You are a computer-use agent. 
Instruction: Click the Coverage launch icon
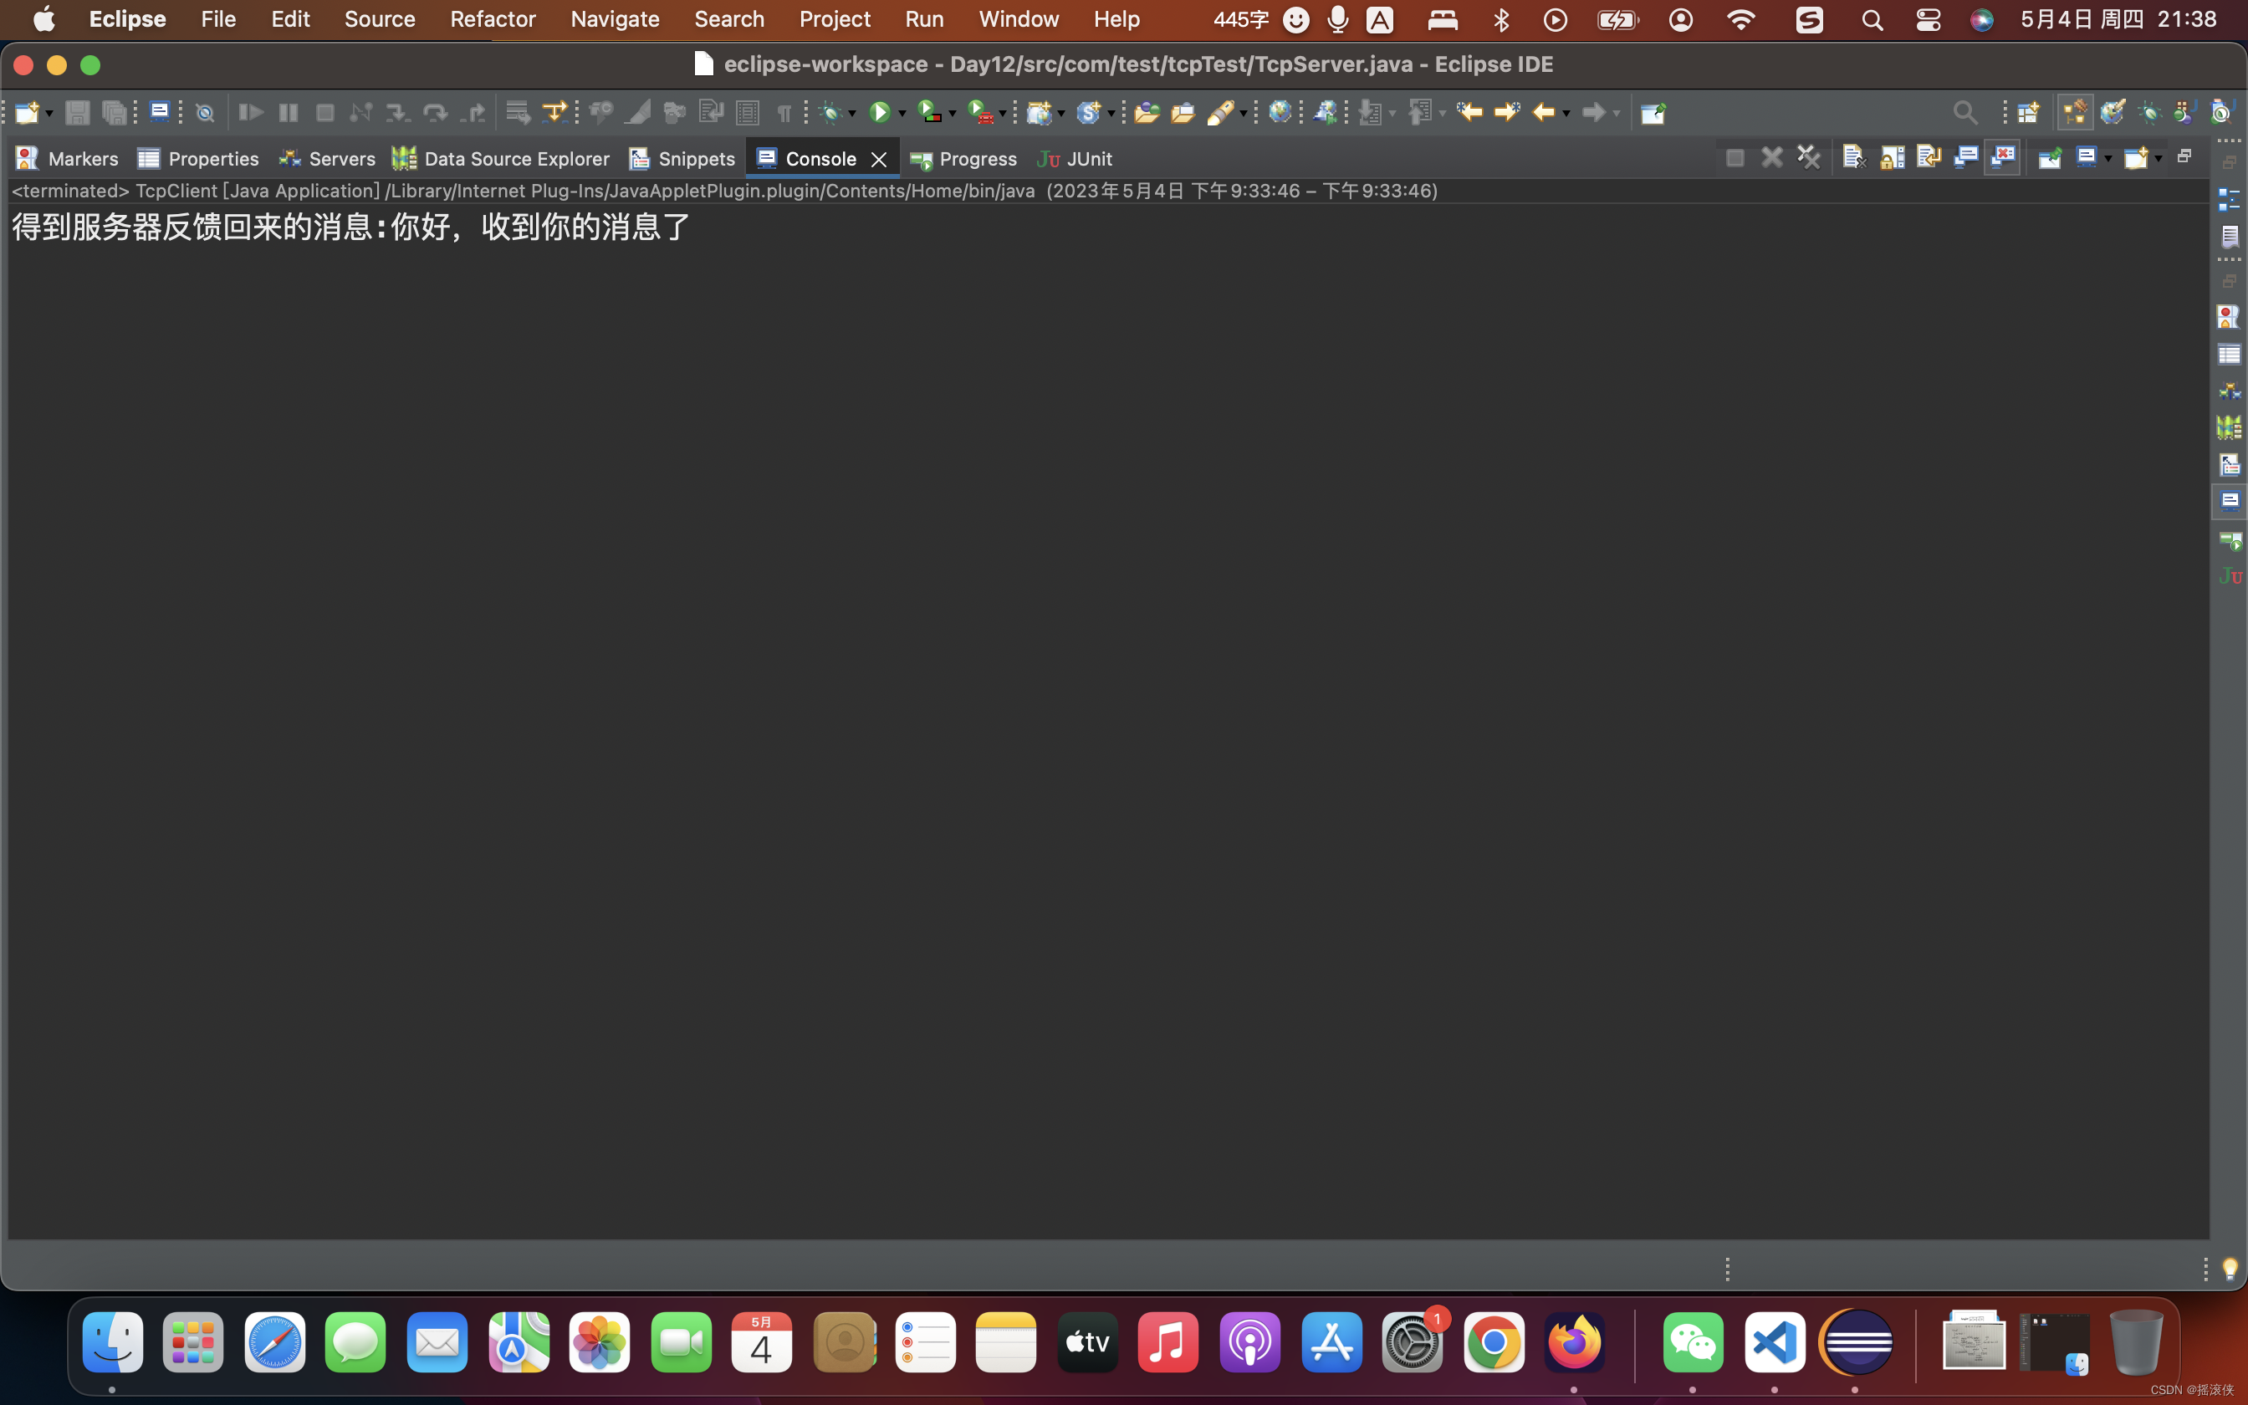pyautogui.click(x=930, y=112)
